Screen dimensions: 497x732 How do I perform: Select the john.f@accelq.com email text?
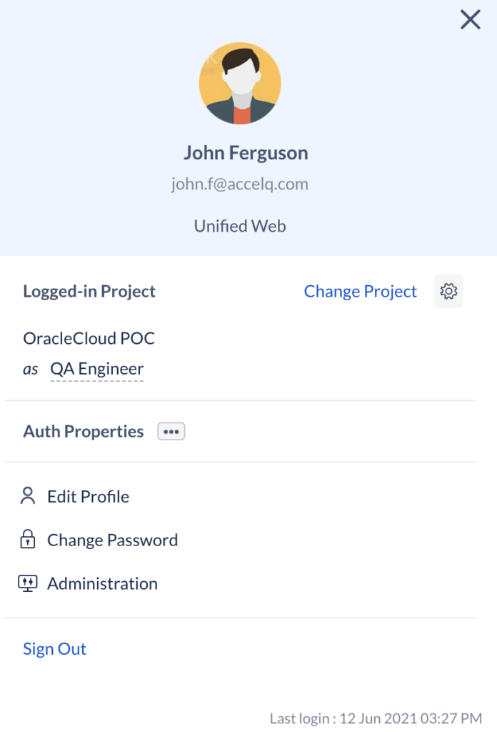pyautogui.click(x=240, y=184)
